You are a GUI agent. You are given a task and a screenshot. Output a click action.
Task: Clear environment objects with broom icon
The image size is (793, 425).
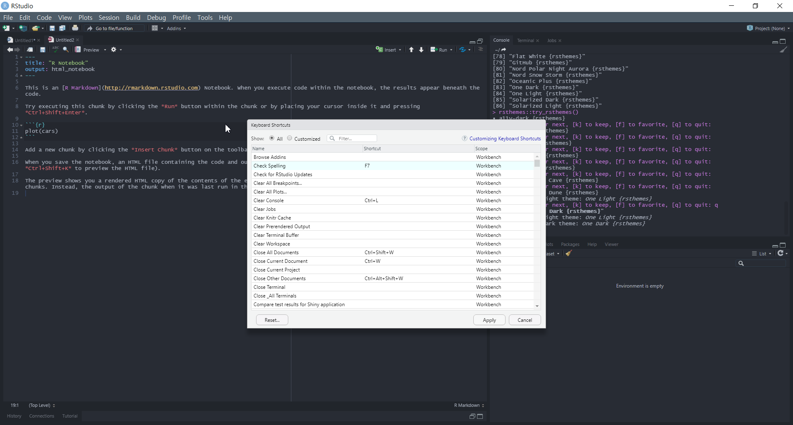569,253
